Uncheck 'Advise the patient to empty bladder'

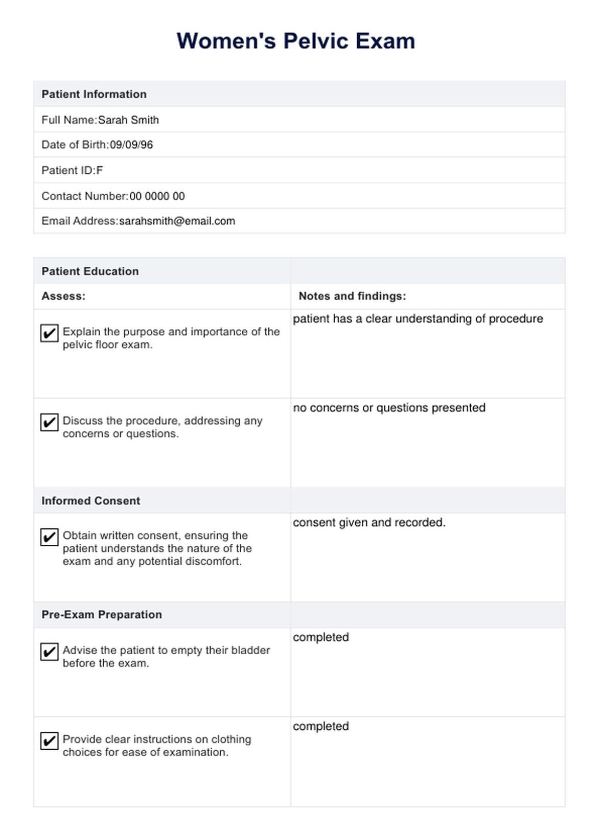point(49,652)
